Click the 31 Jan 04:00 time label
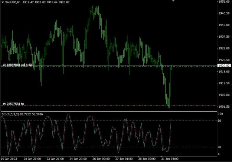The height and width of the screenshot is (162, 232). tap(170, 159)
